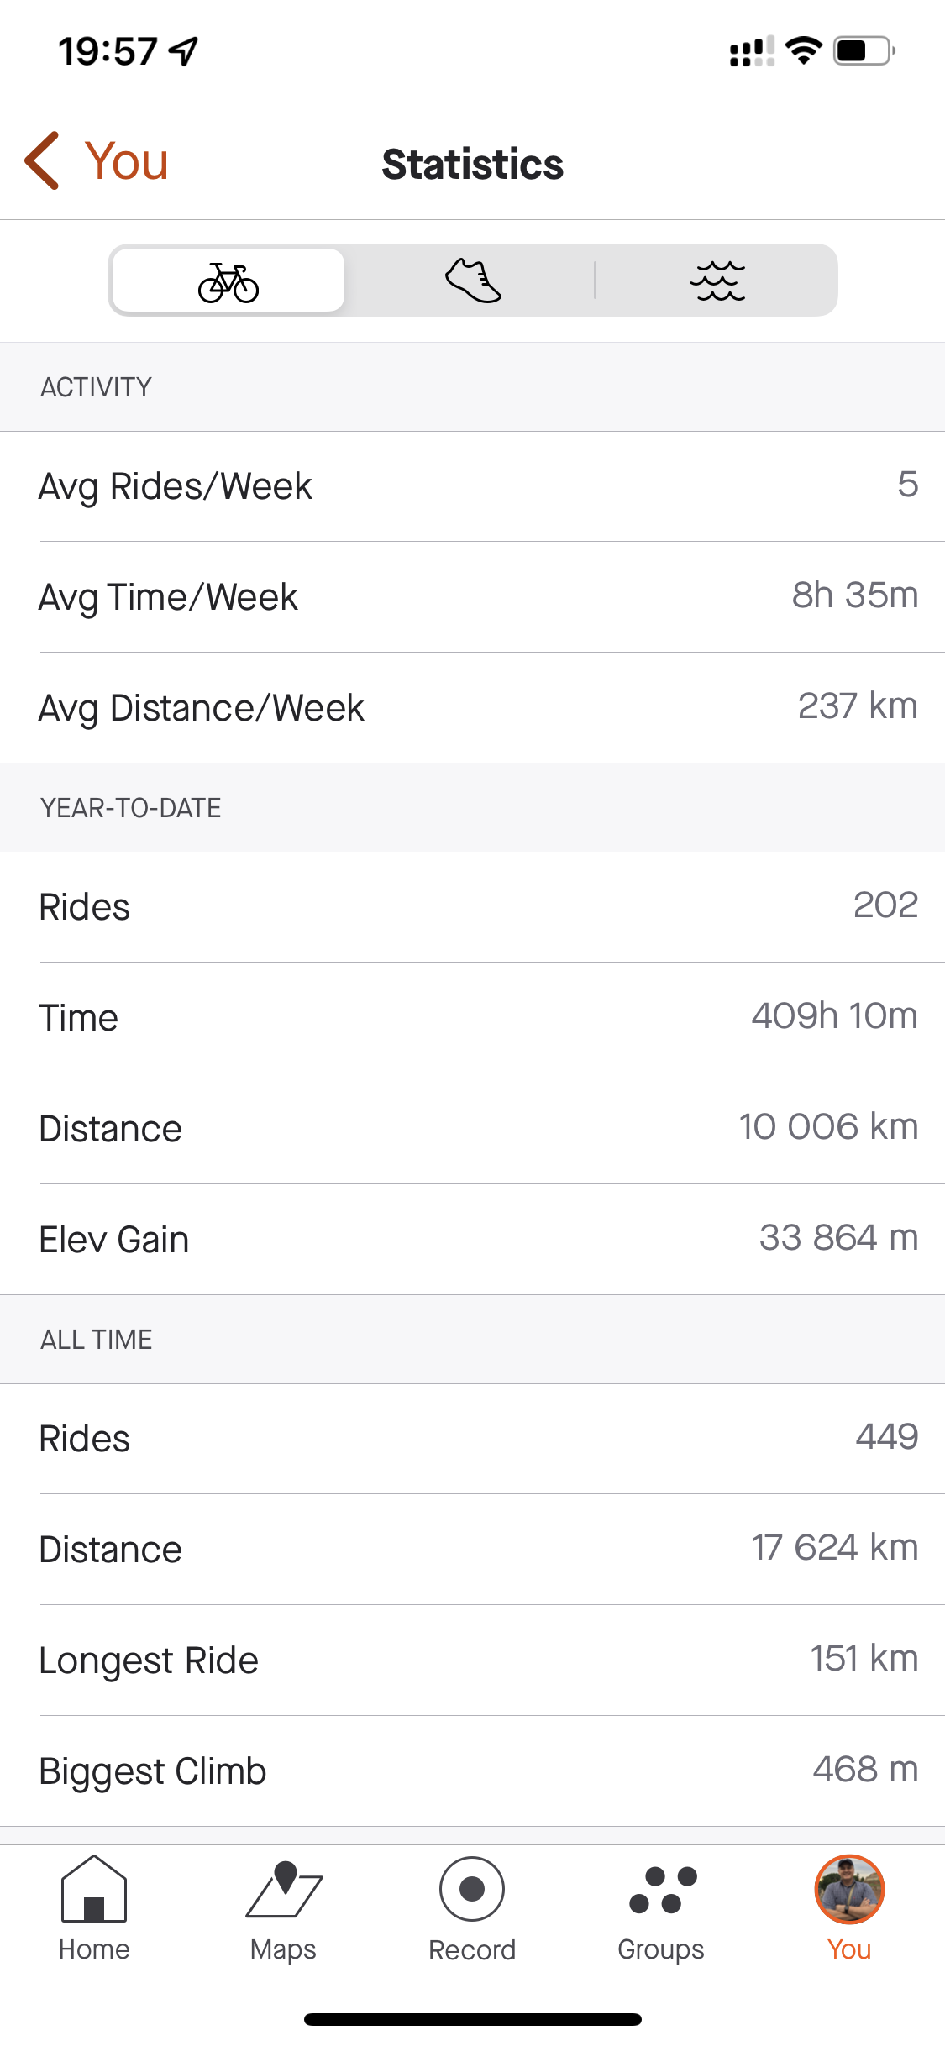Tap the Avg Time/Week row
Screen dimensions: 945x2046
point(472,597)
